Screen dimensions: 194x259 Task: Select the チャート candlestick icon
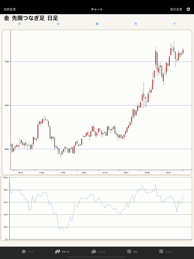coord(58,251)
